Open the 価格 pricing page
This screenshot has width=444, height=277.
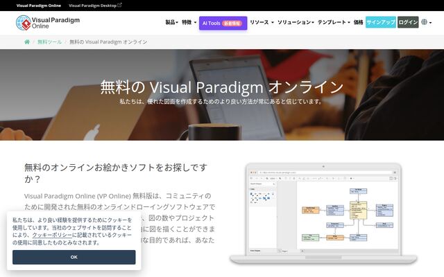358,22
